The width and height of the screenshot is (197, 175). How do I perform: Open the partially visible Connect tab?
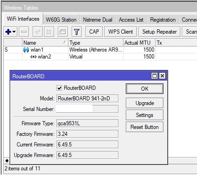point(188,20)
